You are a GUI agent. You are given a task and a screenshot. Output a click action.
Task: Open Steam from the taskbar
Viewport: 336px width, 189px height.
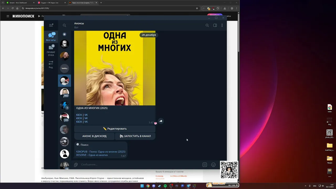click(x=159, y=186)
